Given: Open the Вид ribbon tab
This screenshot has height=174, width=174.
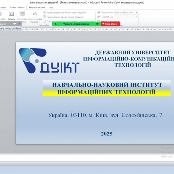Looking at the screenshot, I should pos(51,7).
